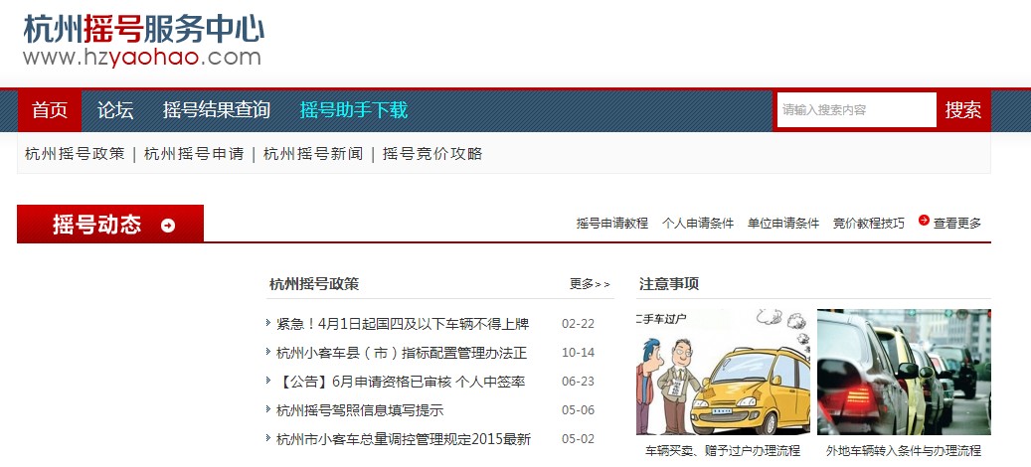This screenshot has height=467, width=1031.
Task: Go to 摇号竞价攻略
Action: click(432, 154)
